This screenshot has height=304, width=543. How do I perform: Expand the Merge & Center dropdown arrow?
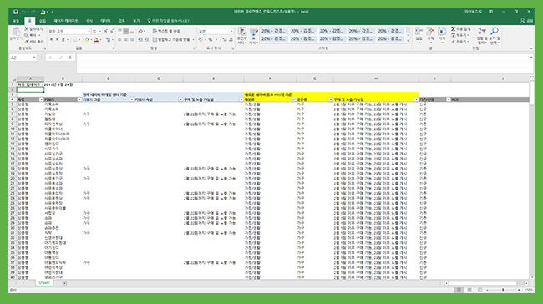pyautogui.click(x=193, y=40)
